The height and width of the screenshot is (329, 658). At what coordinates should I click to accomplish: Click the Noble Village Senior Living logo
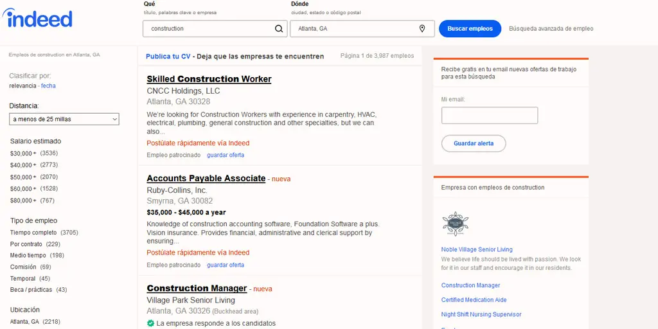pos(455,224)
